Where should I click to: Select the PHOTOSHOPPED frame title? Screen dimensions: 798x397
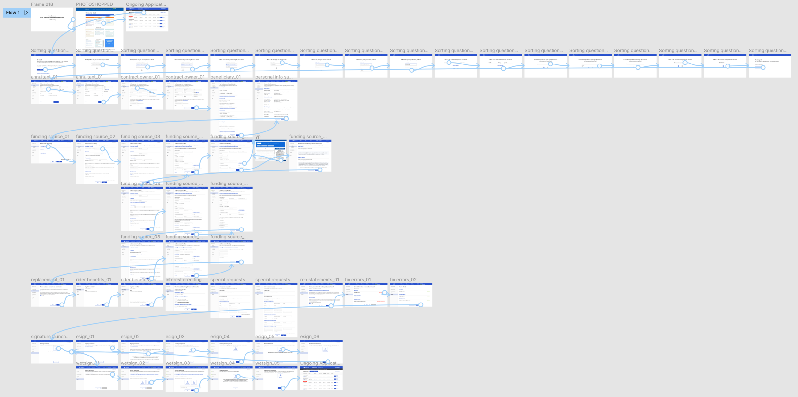tap(94, 4)
